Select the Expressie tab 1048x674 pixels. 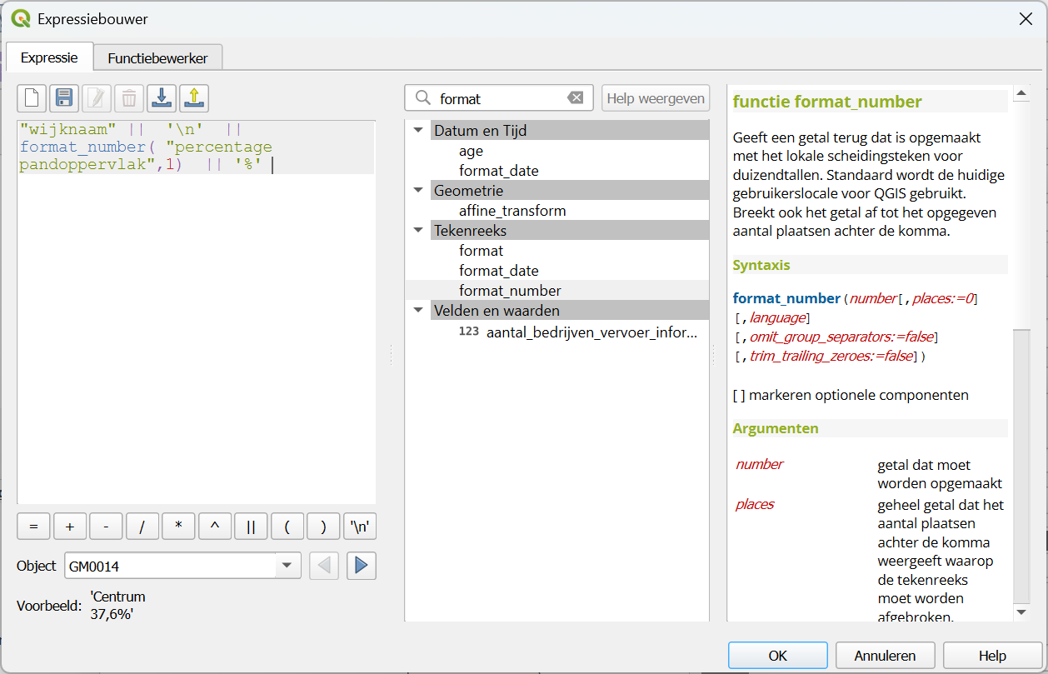[49, 57]
